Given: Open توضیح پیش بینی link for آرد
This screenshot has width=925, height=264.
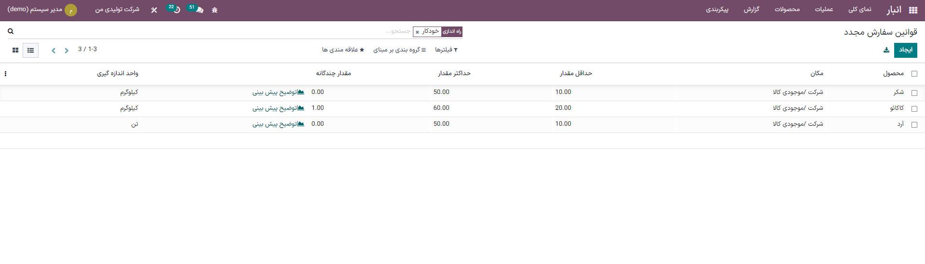Looking at the screenshot, I should 275,124.
